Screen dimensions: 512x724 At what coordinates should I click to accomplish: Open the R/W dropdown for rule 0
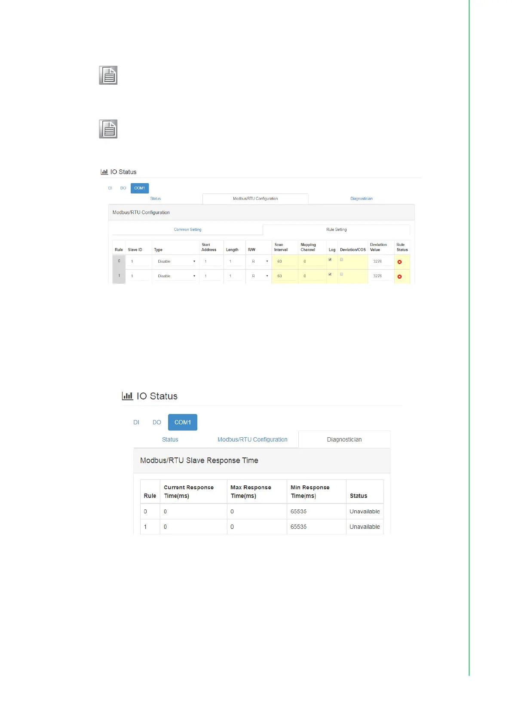pos(259,261)
